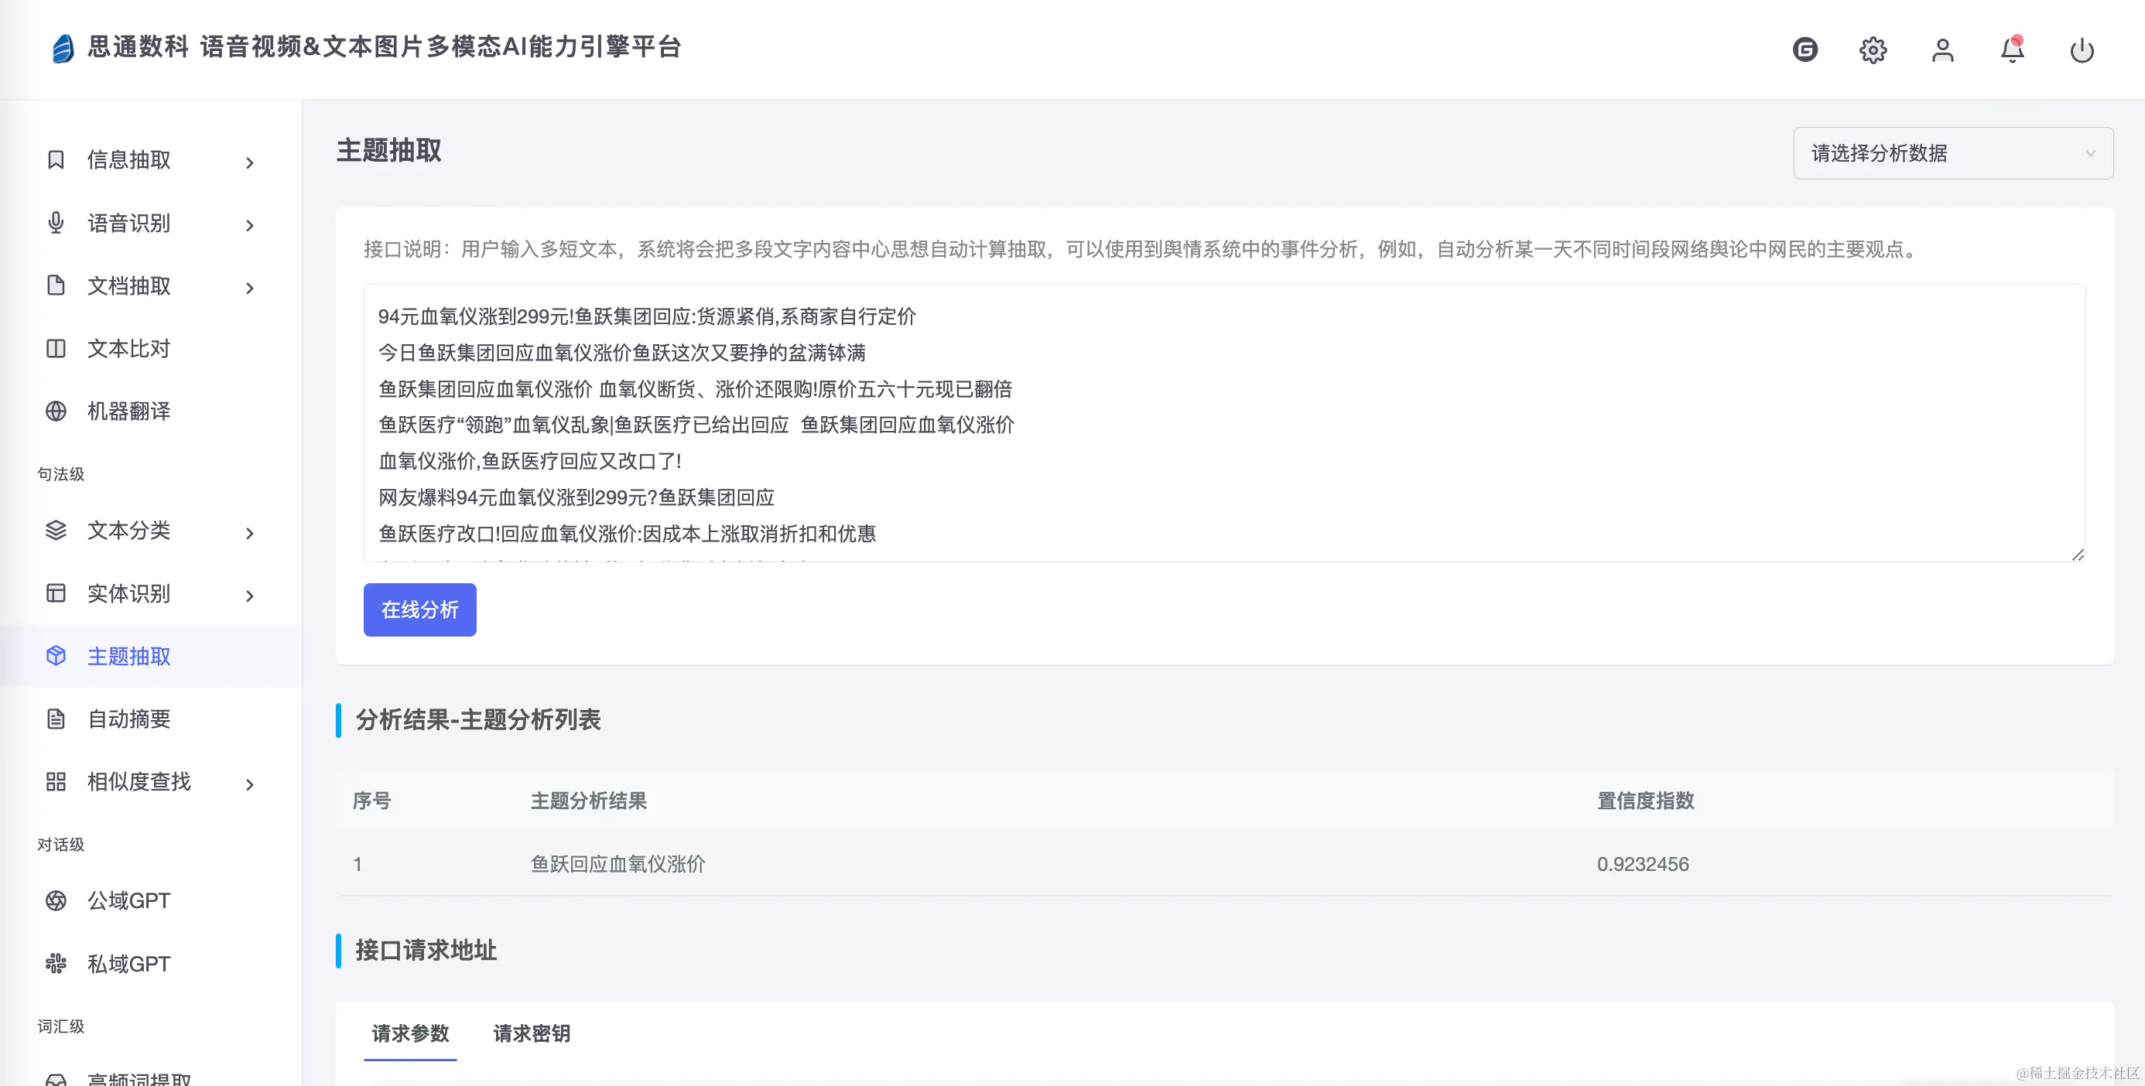Switch to the 请求密钥 tab
This screenshot has width=2145, height=1086.
point(530,1033)
